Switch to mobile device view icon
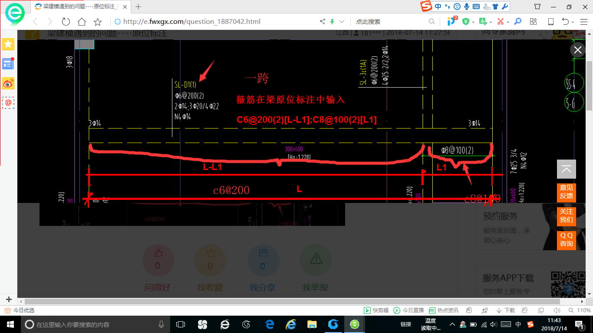Screen dimensions: 593x333 coord(551,22)
